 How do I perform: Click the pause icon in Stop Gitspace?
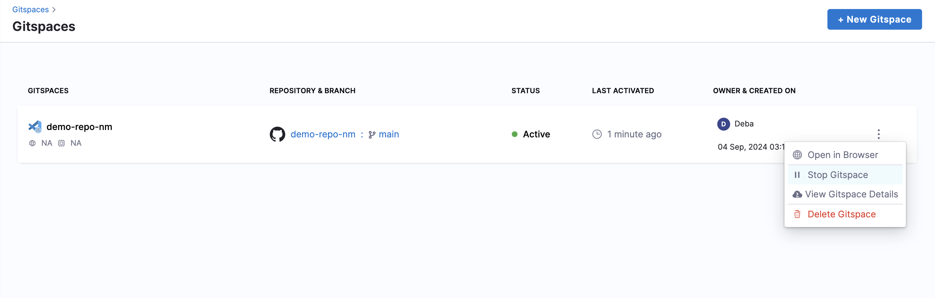[797, 175]
